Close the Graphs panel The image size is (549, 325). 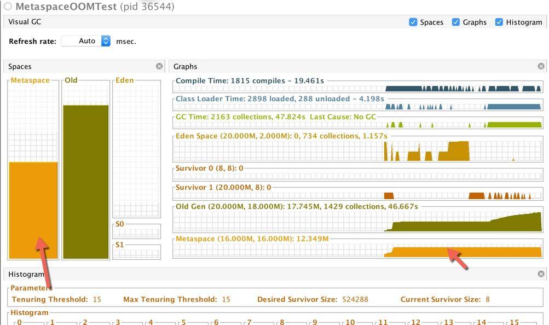click(x=541, y=66)
